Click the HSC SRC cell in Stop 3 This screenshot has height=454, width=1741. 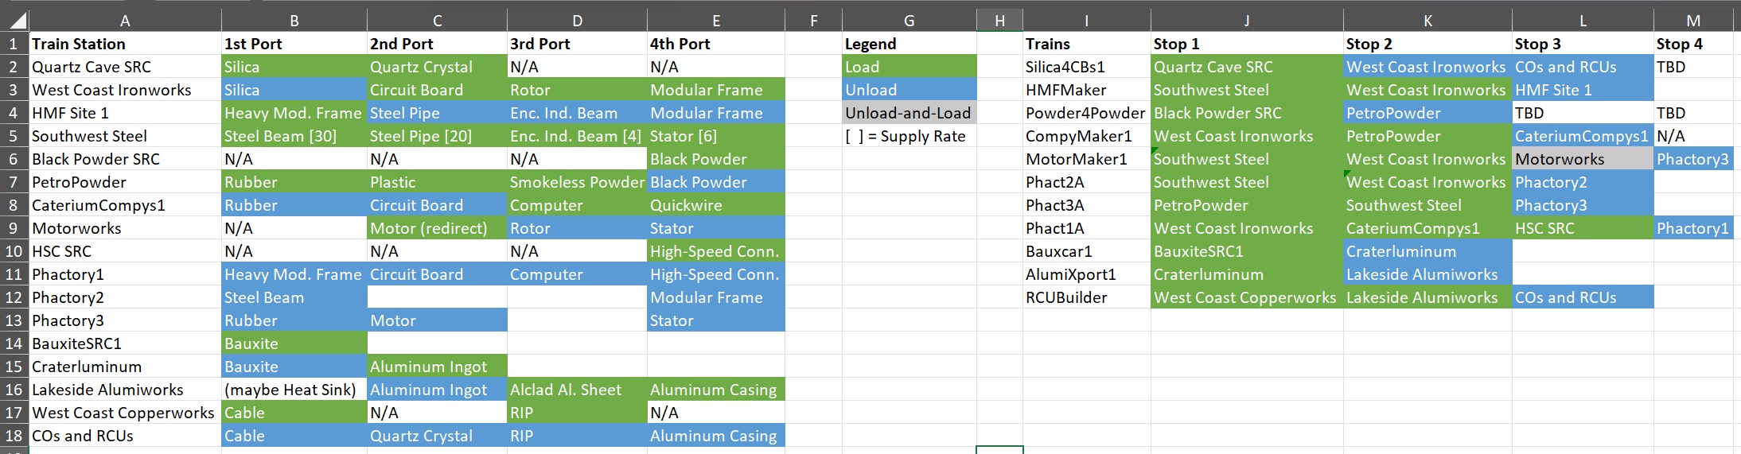pyautogui.click(x=1583, y=228)
